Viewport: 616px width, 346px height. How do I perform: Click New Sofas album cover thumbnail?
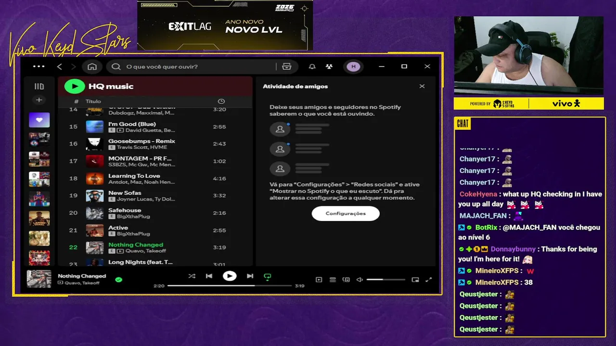pyautogui.click(x=95, y=196)
